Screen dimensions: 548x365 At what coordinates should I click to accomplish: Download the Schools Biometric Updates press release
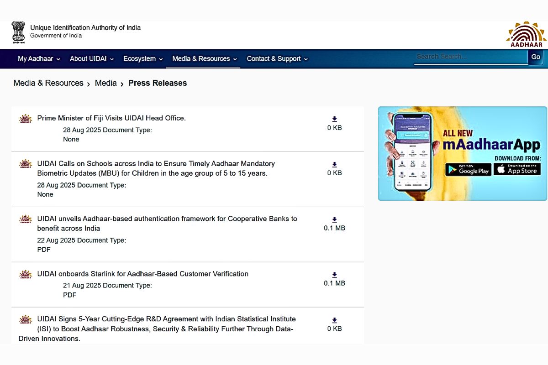point(334,165)
